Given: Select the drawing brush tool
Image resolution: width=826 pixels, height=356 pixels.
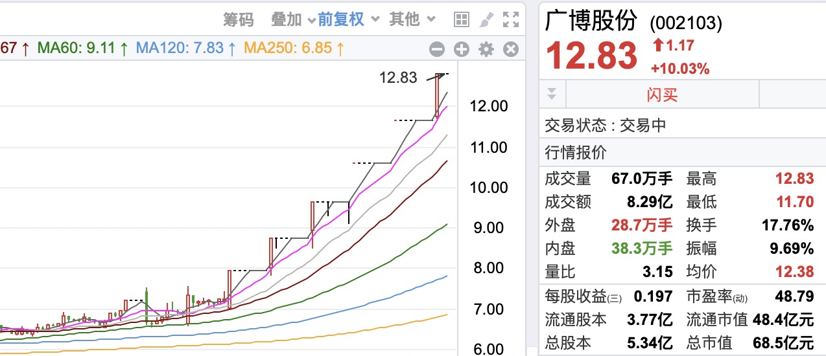Looking at the screenshot, I should (486, 20).
